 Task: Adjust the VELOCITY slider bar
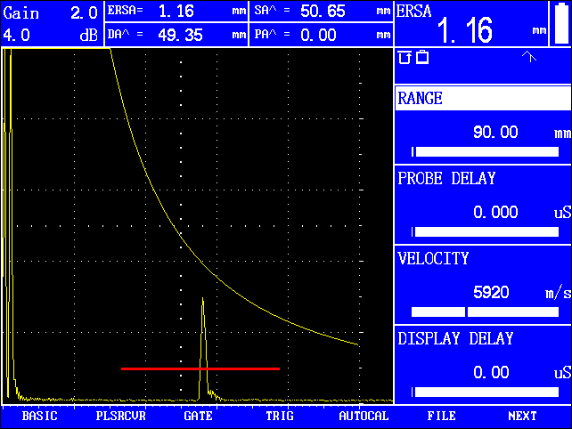click(x=485, y=312)
